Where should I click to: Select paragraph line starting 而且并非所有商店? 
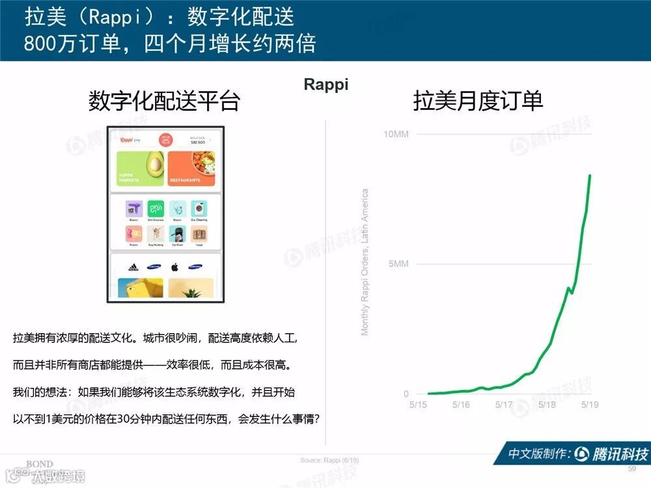point(153,365)
